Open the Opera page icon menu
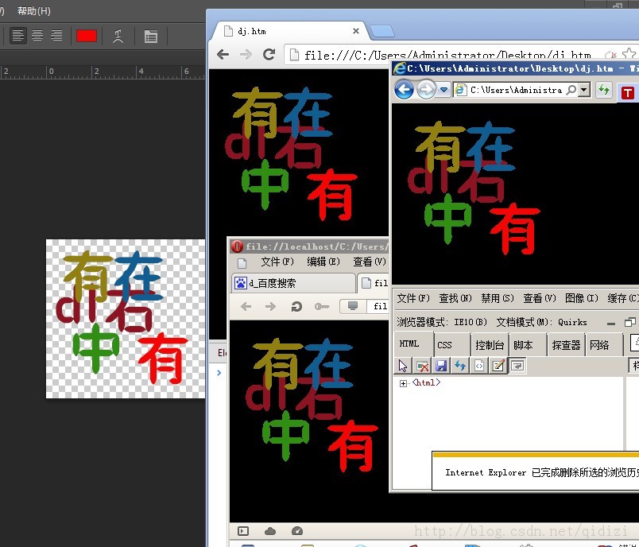The height and width of the screenshot is (547, 639). click(x=242, y=263)
